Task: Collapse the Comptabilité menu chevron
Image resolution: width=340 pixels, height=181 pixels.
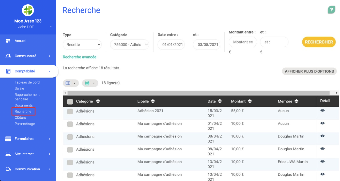Action: coord(50,71)
